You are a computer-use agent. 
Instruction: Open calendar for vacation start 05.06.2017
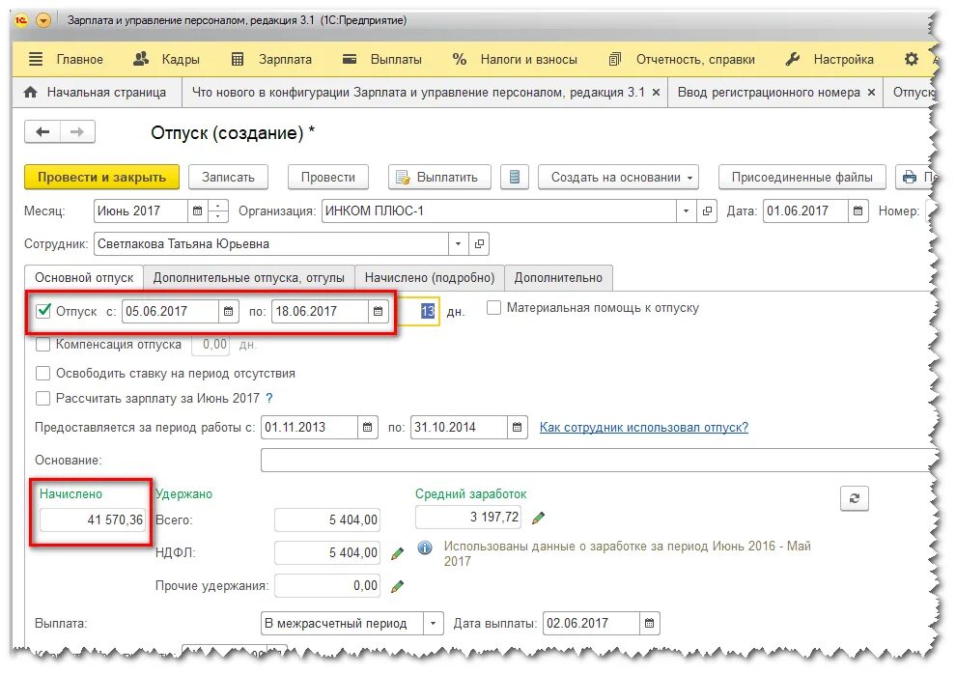click(228, 311)
